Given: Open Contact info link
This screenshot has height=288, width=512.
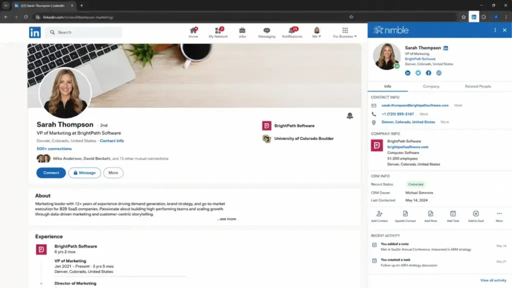Looking at the screenshot, I should (x=111, y=140).
